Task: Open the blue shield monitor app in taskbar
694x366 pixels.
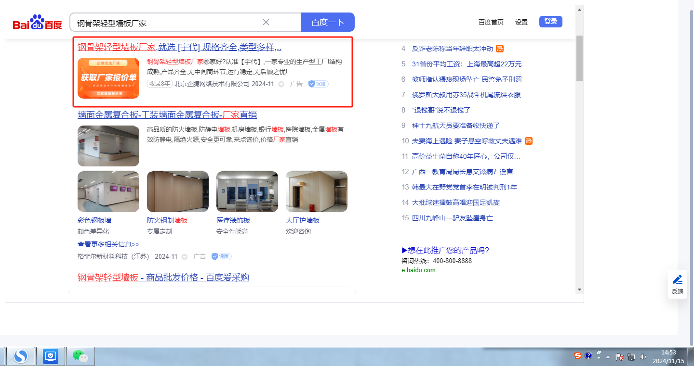Action: pos(51,356)
